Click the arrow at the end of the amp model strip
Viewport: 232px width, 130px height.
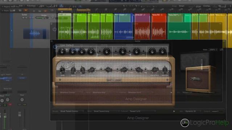[x=171, y=92]
